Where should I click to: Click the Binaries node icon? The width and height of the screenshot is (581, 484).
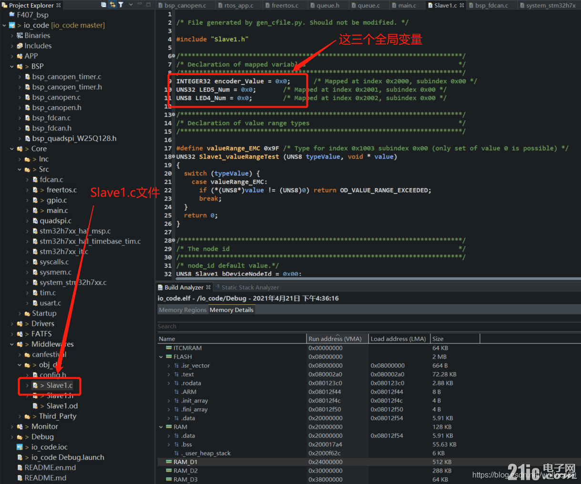pos(20,35)
